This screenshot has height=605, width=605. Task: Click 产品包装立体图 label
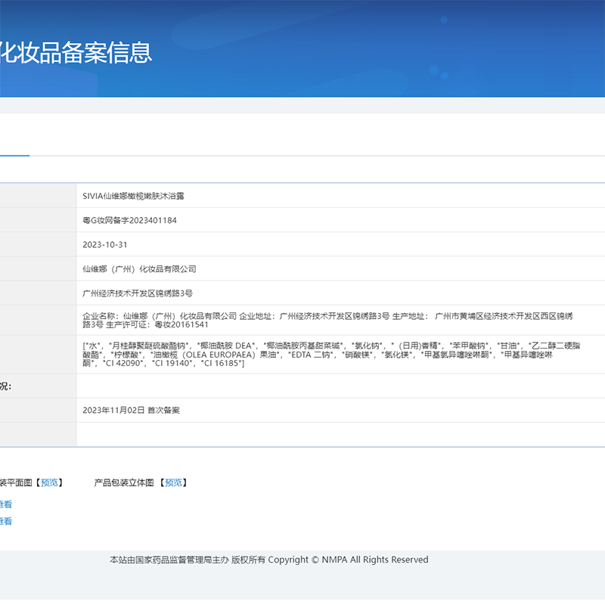(x=124, y=482)
